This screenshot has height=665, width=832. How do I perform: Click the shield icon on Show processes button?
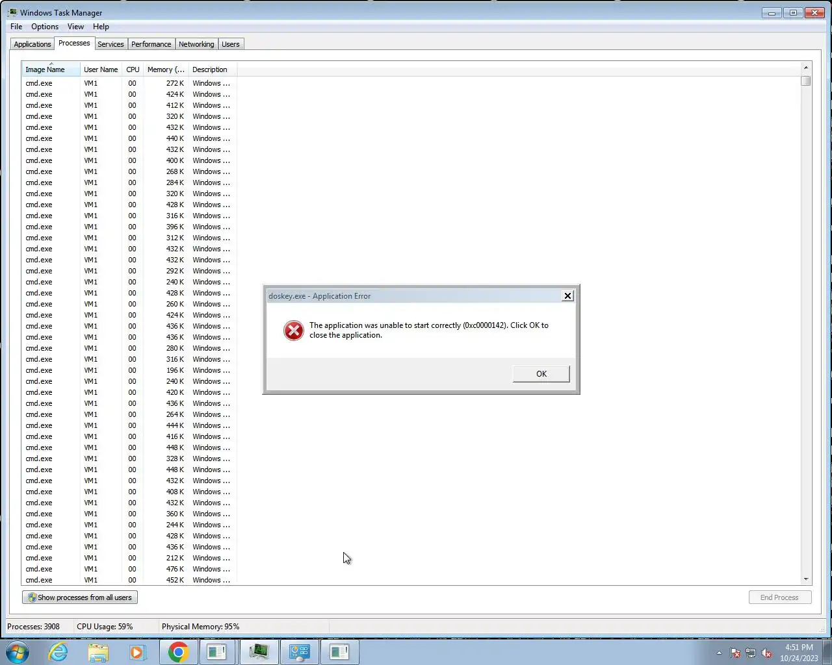coord(32,597)
